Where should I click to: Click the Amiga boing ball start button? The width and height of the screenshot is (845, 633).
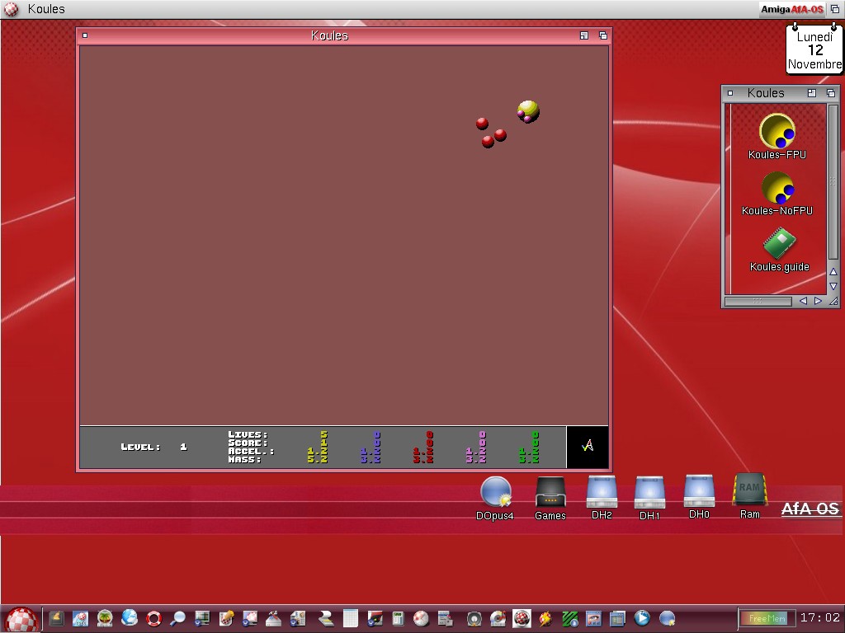click(x=21, y=619)
